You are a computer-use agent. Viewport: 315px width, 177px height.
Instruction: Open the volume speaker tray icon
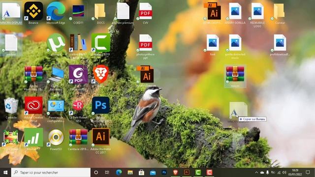(284, 173)
